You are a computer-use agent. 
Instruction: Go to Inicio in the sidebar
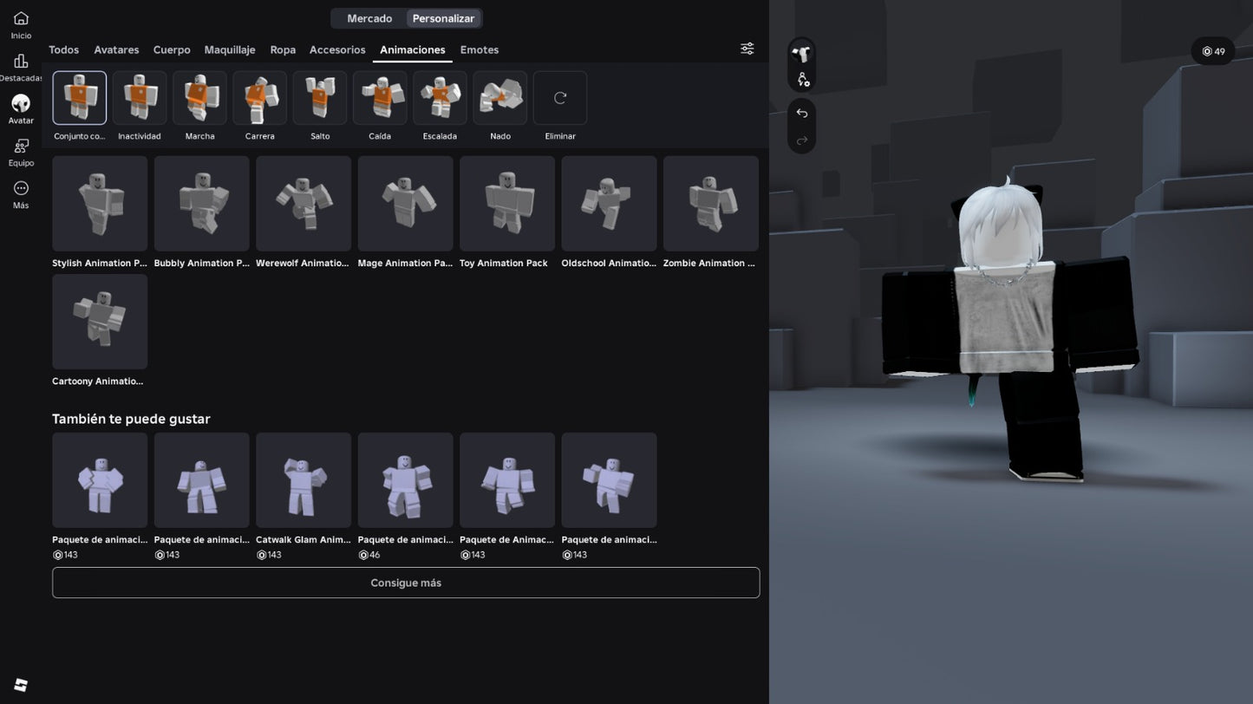pos(21,25)
